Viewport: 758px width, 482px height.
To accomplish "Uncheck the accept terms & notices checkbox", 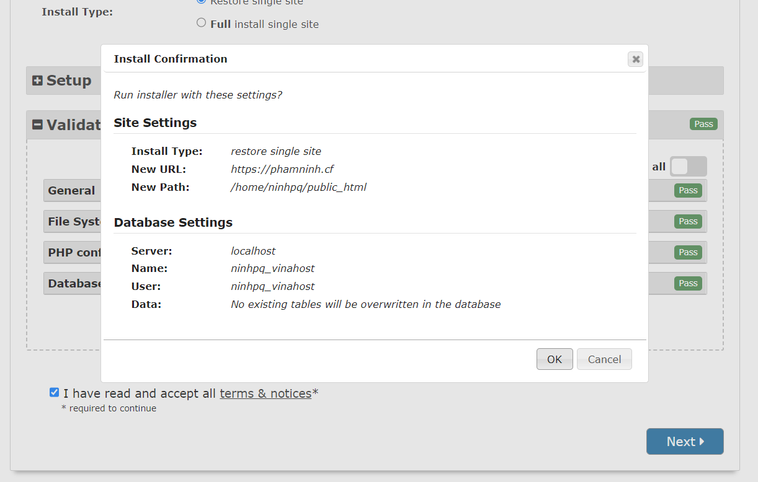I will click(55, 392).
